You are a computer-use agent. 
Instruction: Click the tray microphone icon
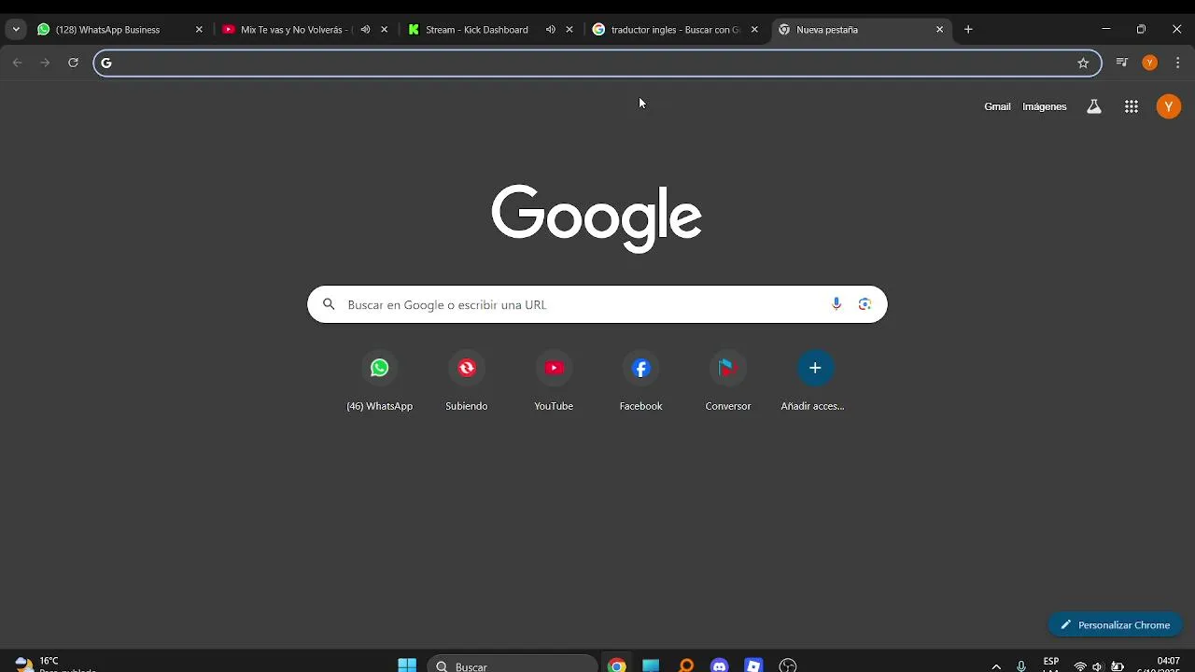pos(1021,666)
